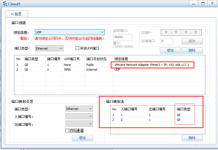
Task: Maximize the Cloud1 window
Action: pos(203,3)
